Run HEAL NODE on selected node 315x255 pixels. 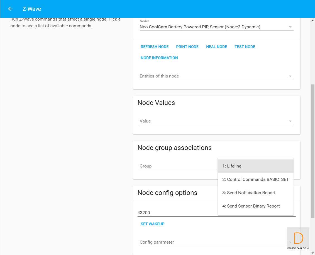[216, 47]
